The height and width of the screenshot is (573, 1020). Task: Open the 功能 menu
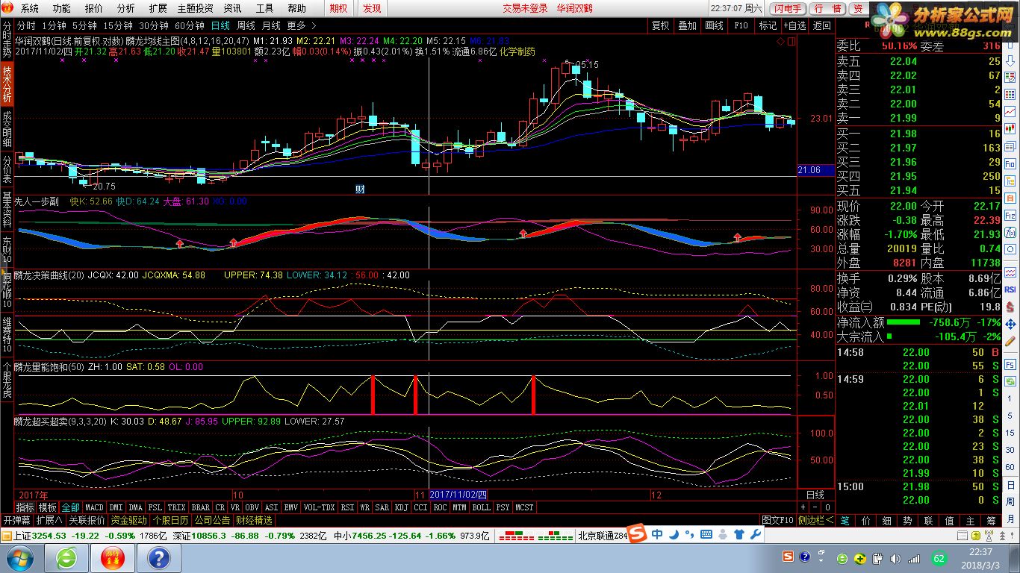point(61,8)
